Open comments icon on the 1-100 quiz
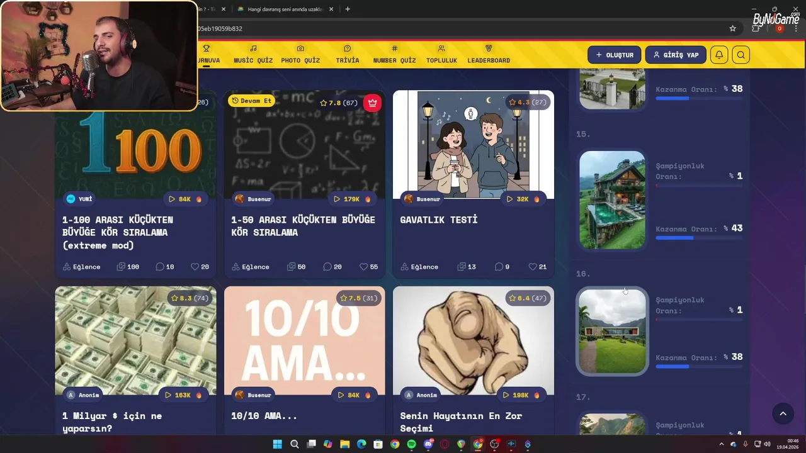Image resolution: width=806 pixels, height=453 pixels. (x=159, y=267)
